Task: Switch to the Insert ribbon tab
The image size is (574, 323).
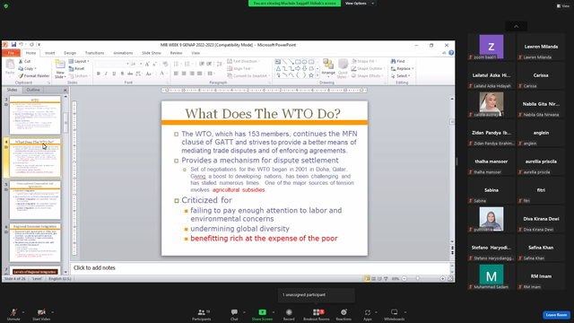Action: point(50,53)
